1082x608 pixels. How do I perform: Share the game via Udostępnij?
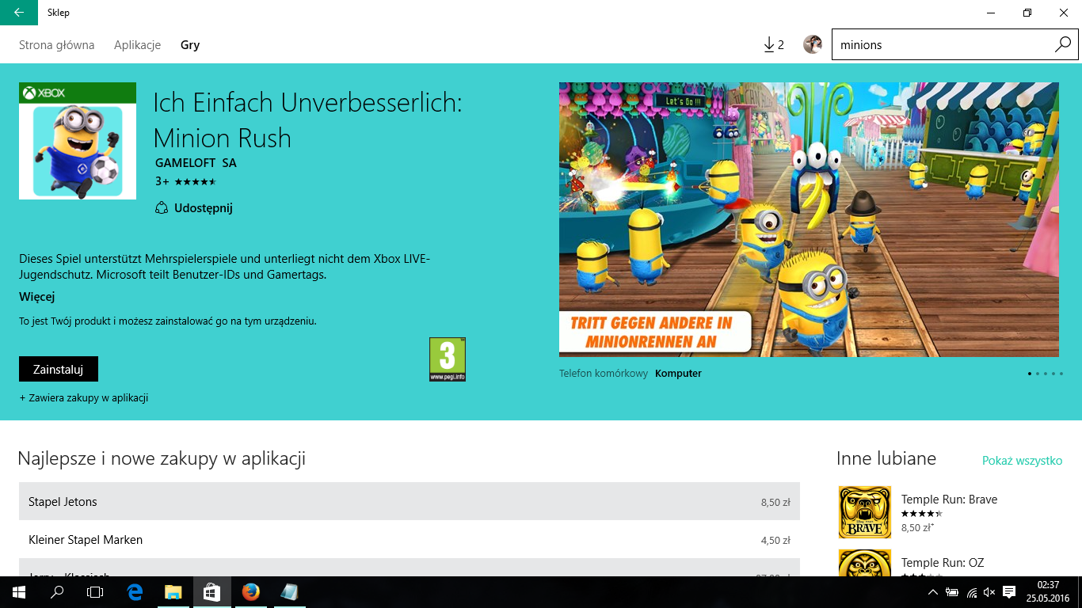(x=193, y=208)
